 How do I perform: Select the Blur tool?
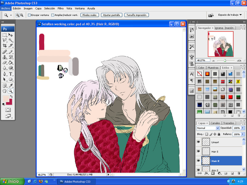click(x=5, y=68)
